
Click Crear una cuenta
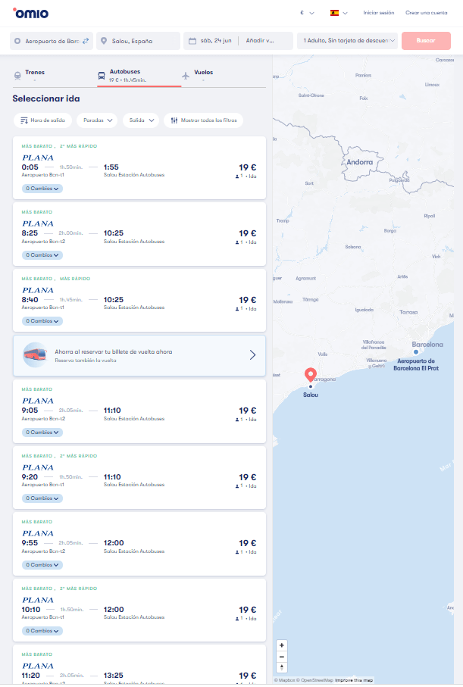pyautogui.click(x=426, y=13)
